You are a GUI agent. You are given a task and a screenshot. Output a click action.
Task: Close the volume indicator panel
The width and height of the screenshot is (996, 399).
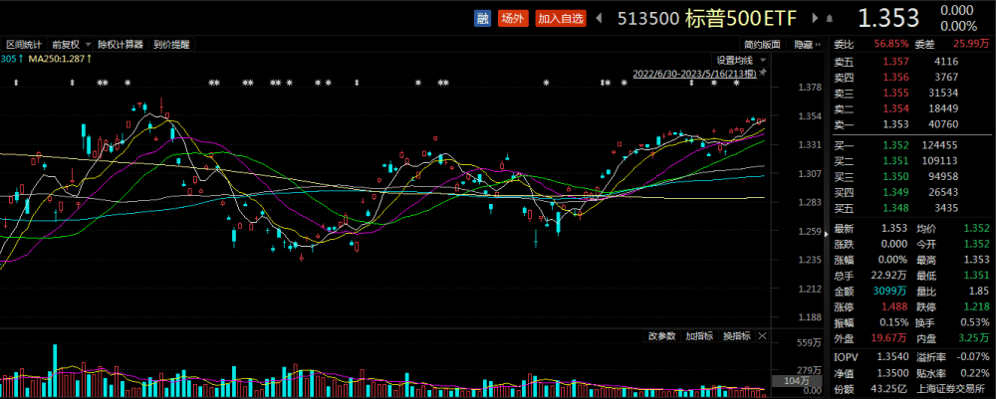[763, 336]
